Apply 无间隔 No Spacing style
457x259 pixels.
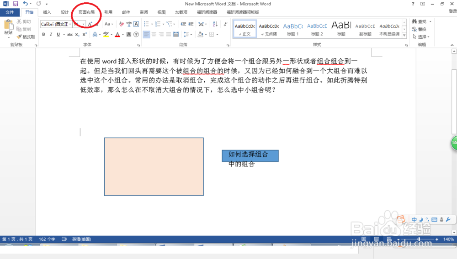269,29
